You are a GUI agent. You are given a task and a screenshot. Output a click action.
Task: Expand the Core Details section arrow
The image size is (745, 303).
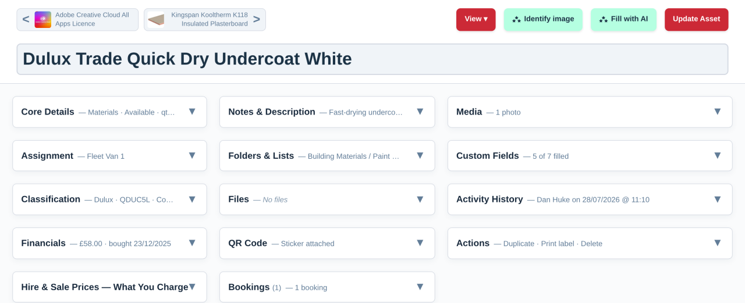[x=192, y=111]
